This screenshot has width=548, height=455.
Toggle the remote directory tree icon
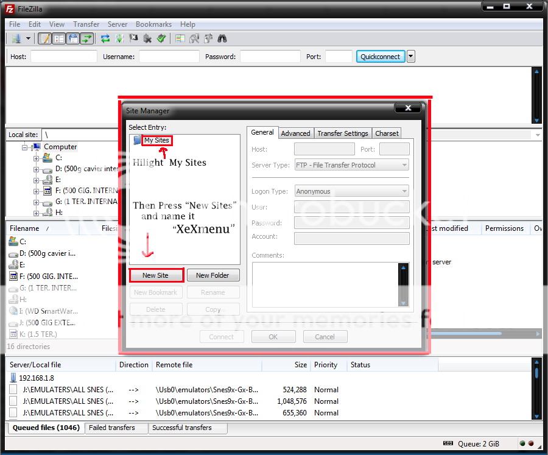pos(73,38)
